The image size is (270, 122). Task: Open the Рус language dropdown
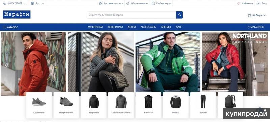click(43, 3)
